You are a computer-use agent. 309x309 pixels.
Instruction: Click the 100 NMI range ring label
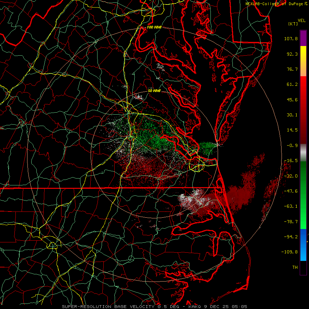[154, 27]
